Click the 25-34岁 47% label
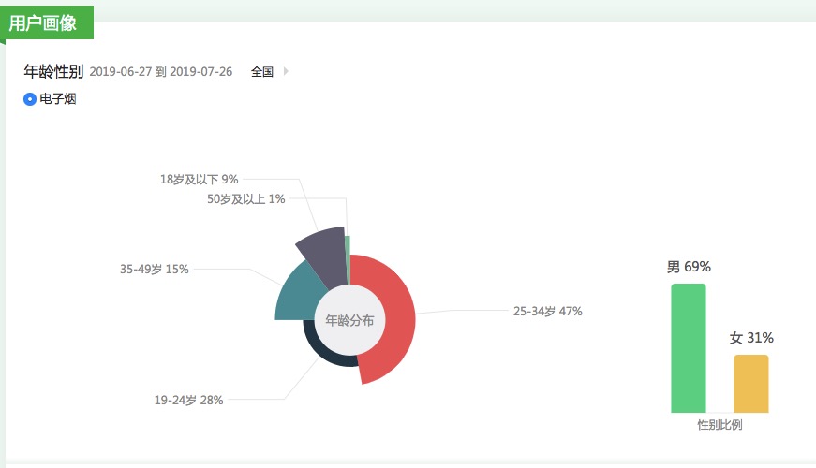The width and height of the screenshot is (816, 468). click(547, 312)
